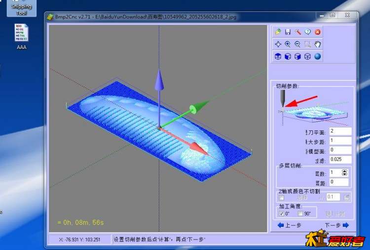This screenshot has height=250, width=370.
Task: Select the zoom out magnifier
Action: point(298,44)
